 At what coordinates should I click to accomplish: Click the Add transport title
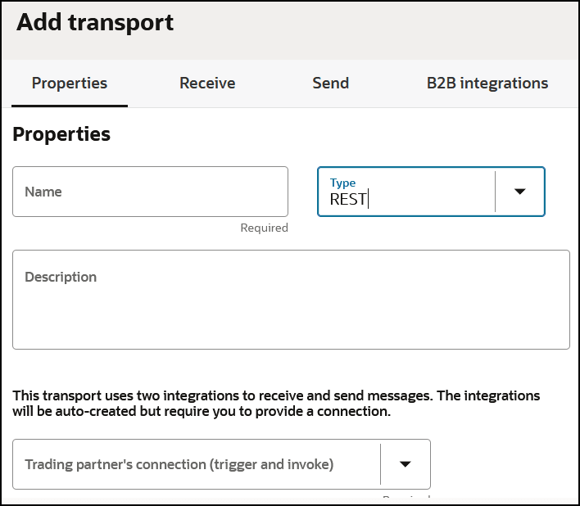(95, 22)
